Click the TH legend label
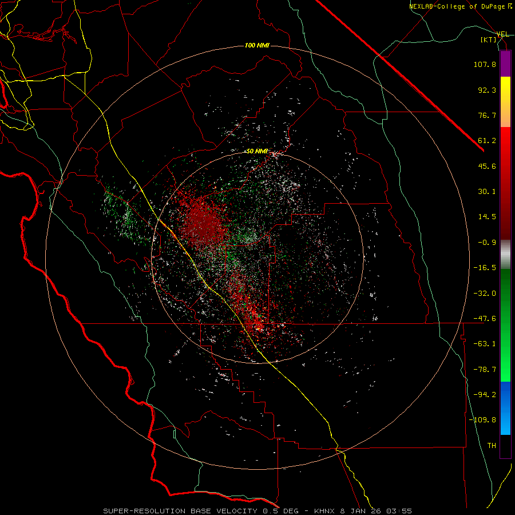The width and height of the screenshot is (515, 515). coord(492,446)
